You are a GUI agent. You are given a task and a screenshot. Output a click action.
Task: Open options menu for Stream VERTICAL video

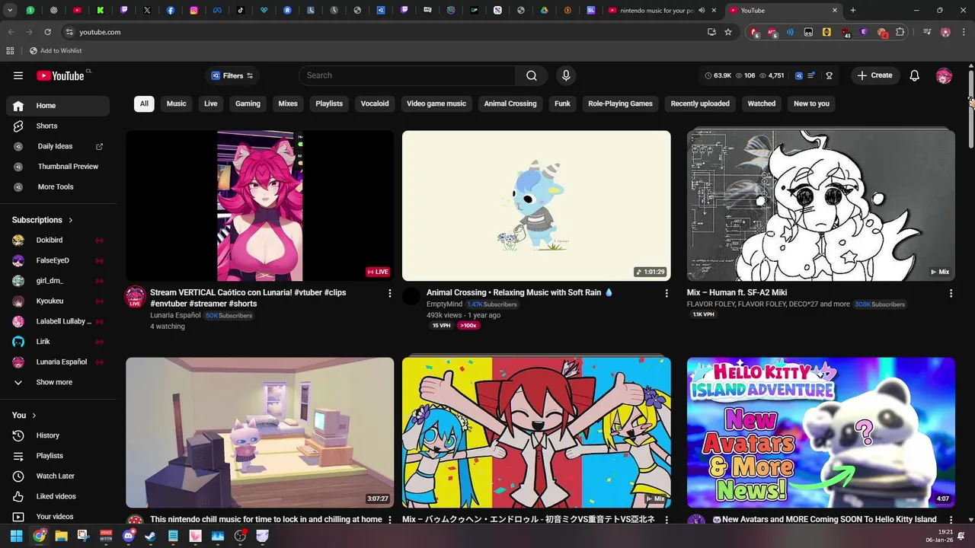pos(390,293)
